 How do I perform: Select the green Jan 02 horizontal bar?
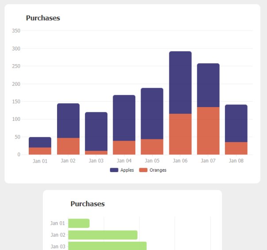103,235
